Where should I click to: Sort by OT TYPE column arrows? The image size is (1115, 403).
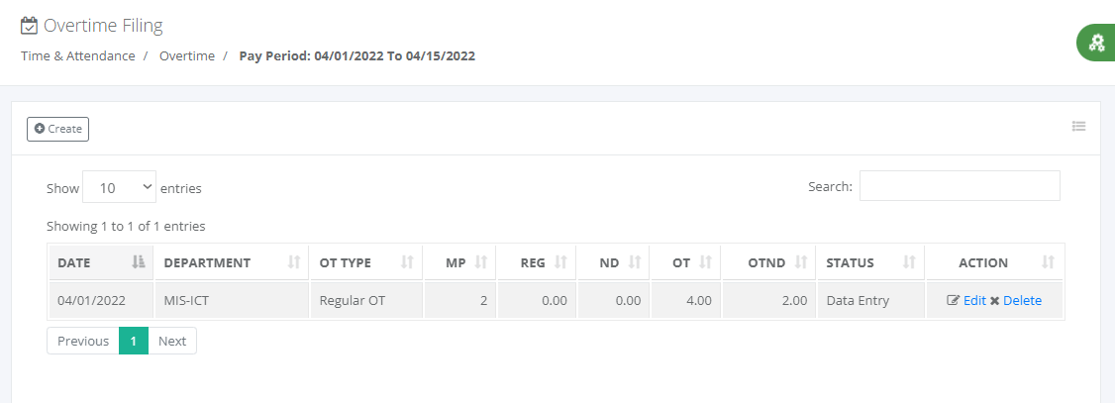click(407, 262)
